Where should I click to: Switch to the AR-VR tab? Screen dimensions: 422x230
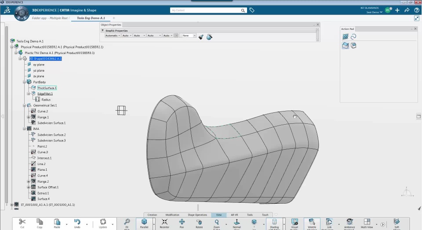(x=234, y=215)
